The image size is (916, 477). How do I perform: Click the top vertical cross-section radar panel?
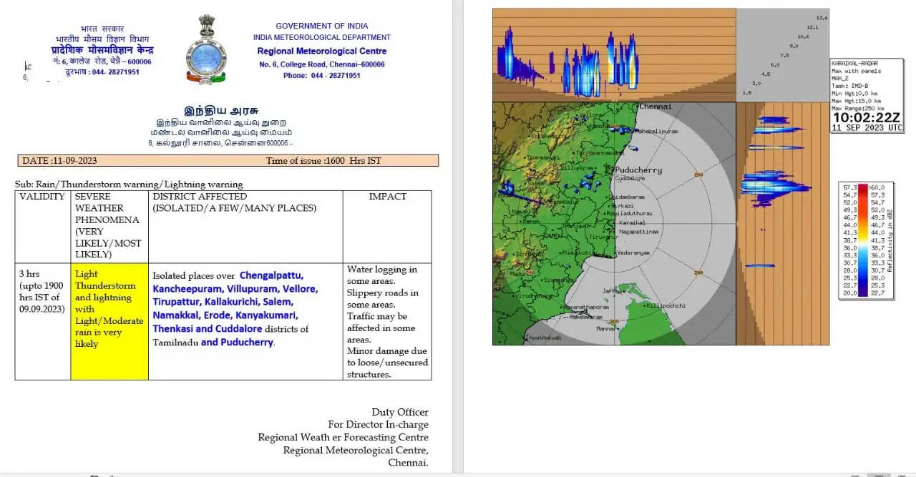click(x=613, y=54)
